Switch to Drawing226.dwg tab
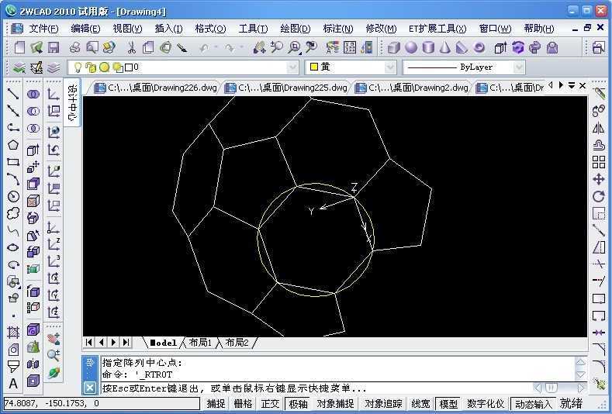The width and height of the screenshot is (612, 414). pos(156,88)
